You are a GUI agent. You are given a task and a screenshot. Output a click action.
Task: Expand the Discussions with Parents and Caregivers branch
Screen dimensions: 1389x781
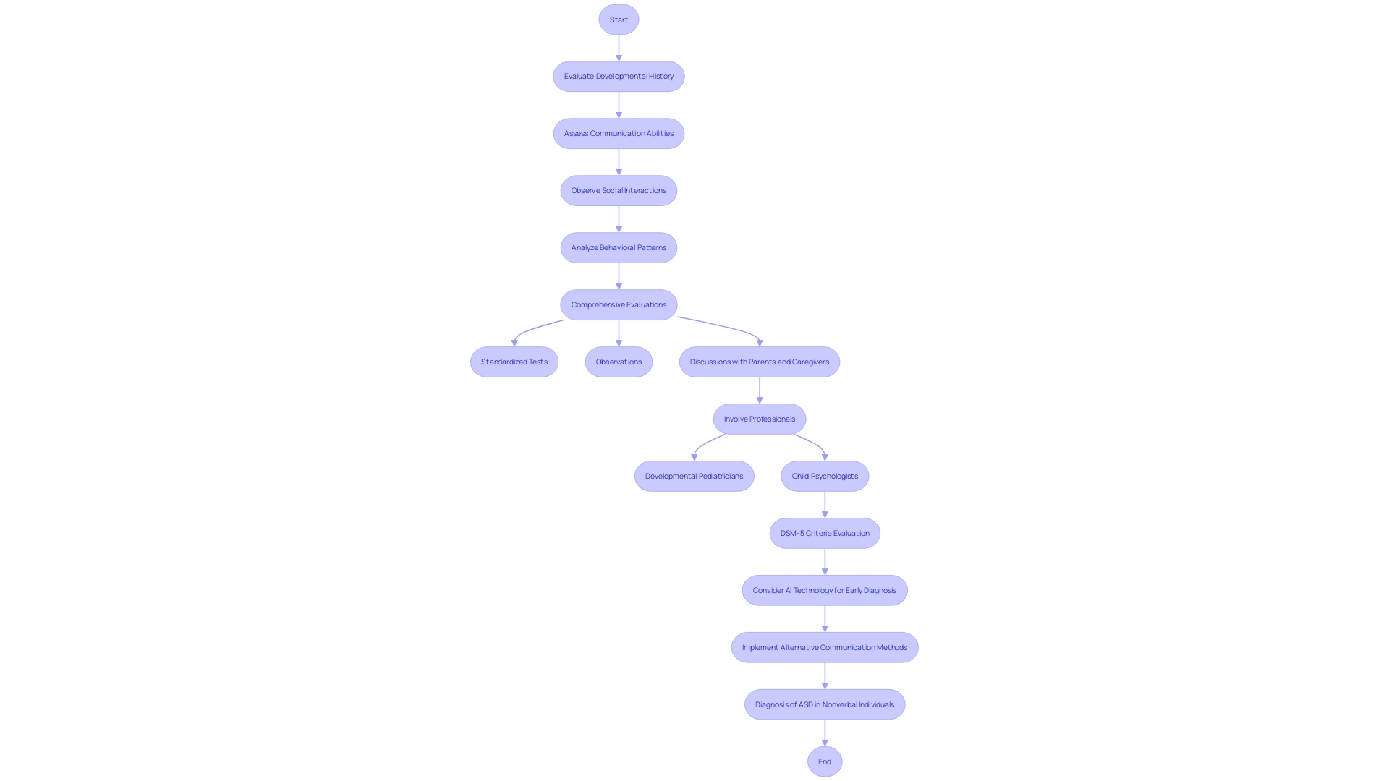[760, 362]
